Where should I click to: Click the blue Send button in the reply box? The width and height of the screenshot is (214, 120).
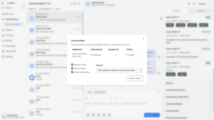coord(152,115)
